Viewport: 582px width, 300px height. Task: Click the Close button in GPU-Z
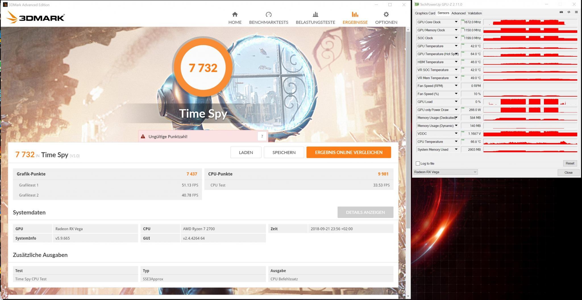tap(568, 173)
